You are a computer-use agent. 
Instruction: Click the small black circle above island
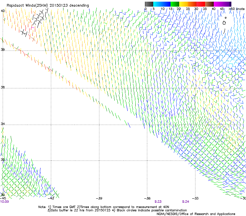pyautogui.click(x=226, y=18)
